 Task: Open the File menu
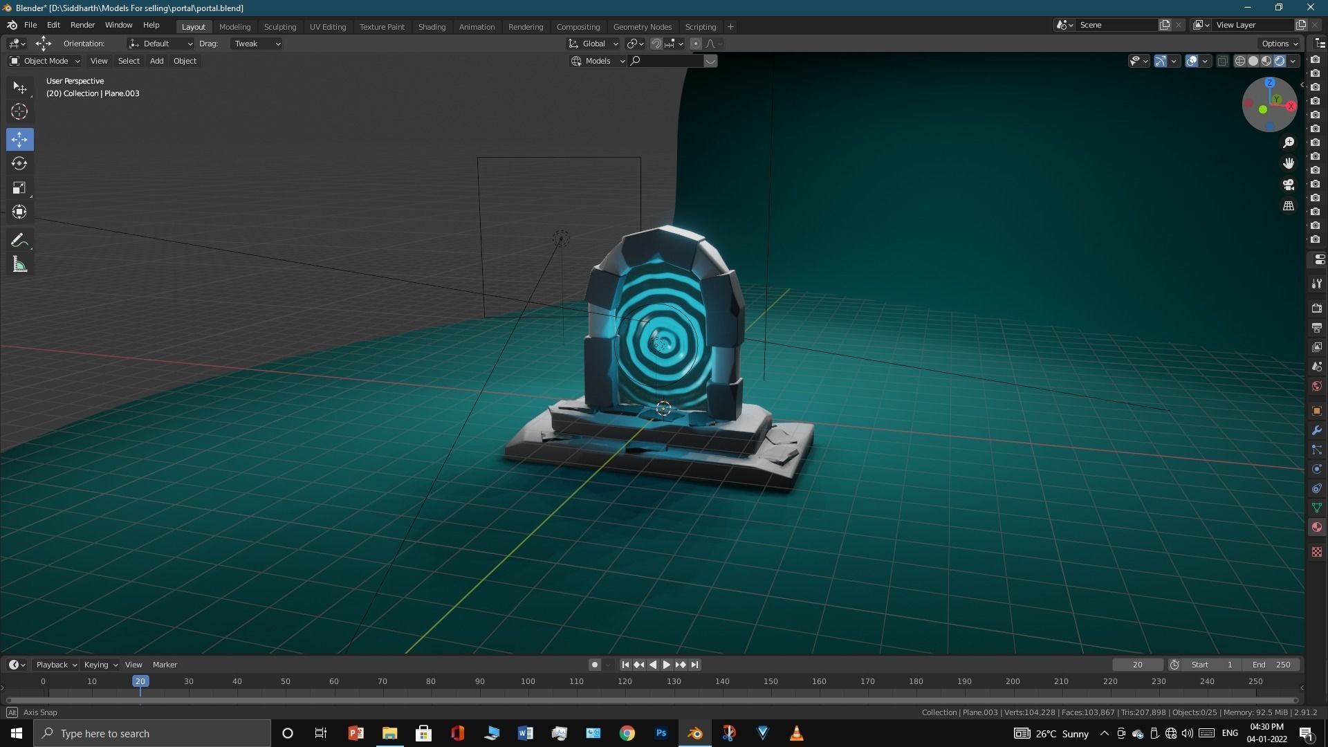(30, 25)
